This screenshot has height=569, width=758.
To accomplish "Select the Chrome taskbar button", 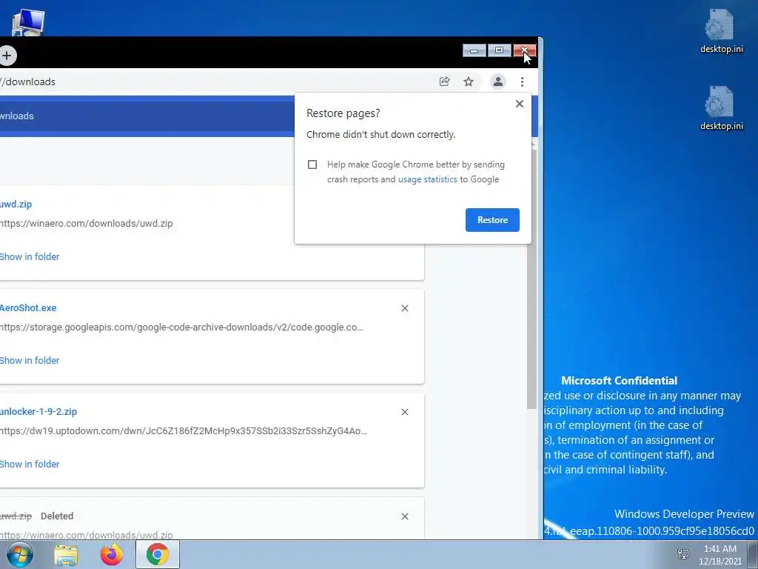I will tap(157, 554).
